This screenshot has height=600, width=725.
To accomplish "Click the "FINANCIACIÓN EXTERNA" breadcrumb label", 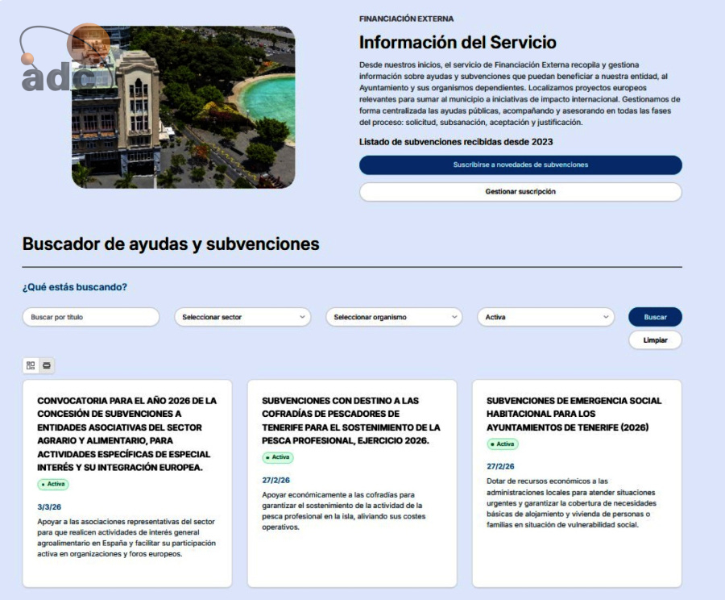I will click(x=407, y=18).
